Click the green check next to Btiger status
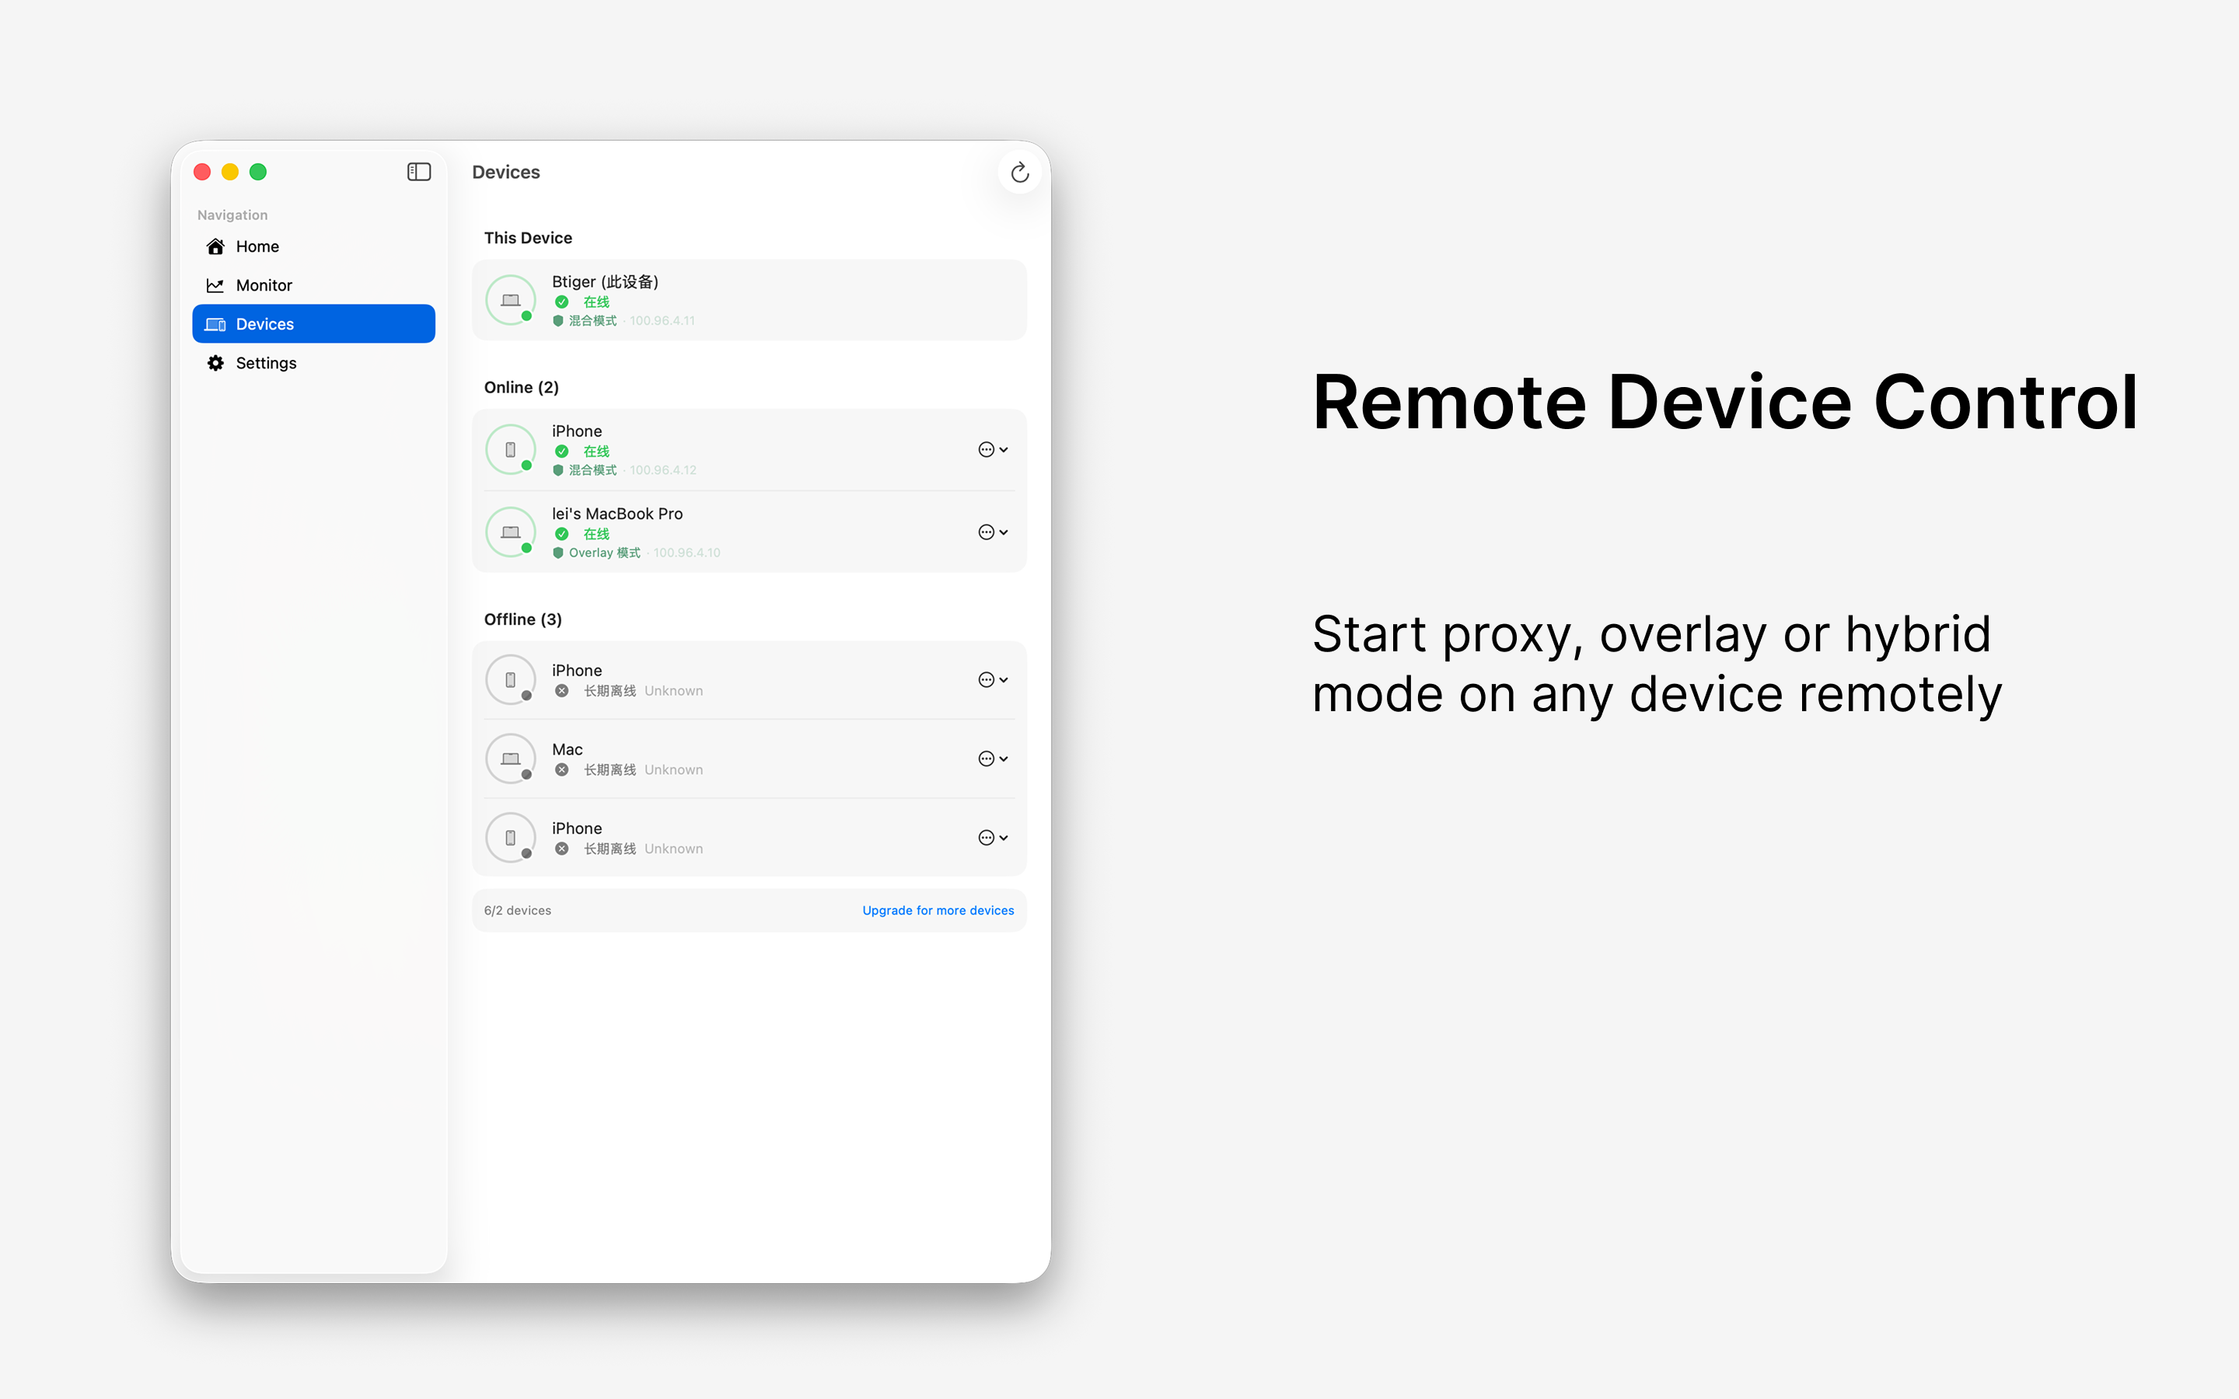The image size is (2239, 1399). (x=561, y=302)
